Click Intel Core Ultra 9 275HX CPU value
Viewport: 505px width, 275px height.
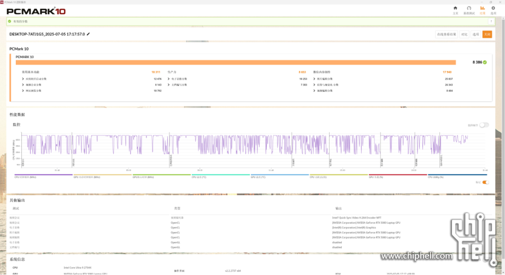coord(77,267)
